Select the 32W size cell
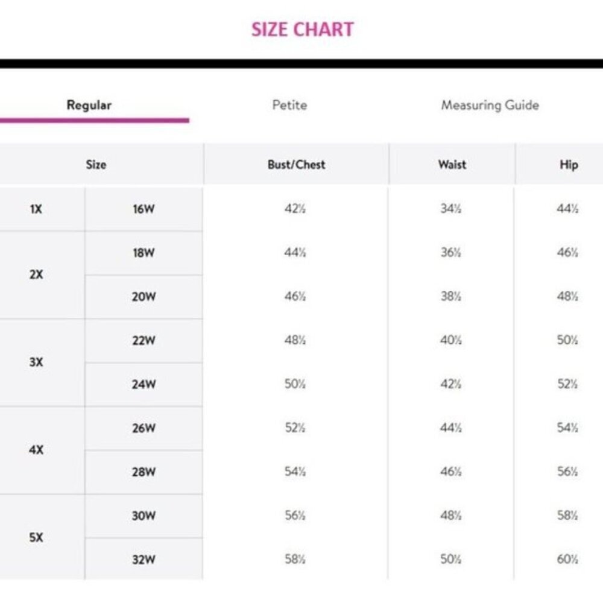This screenshot has width=603, height=603. [144, 560]
